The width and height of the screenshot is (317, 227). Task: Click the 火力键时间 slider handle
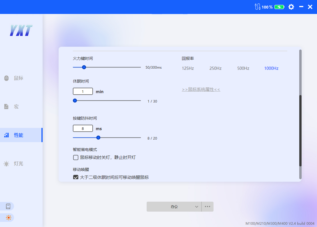point(84,67)
